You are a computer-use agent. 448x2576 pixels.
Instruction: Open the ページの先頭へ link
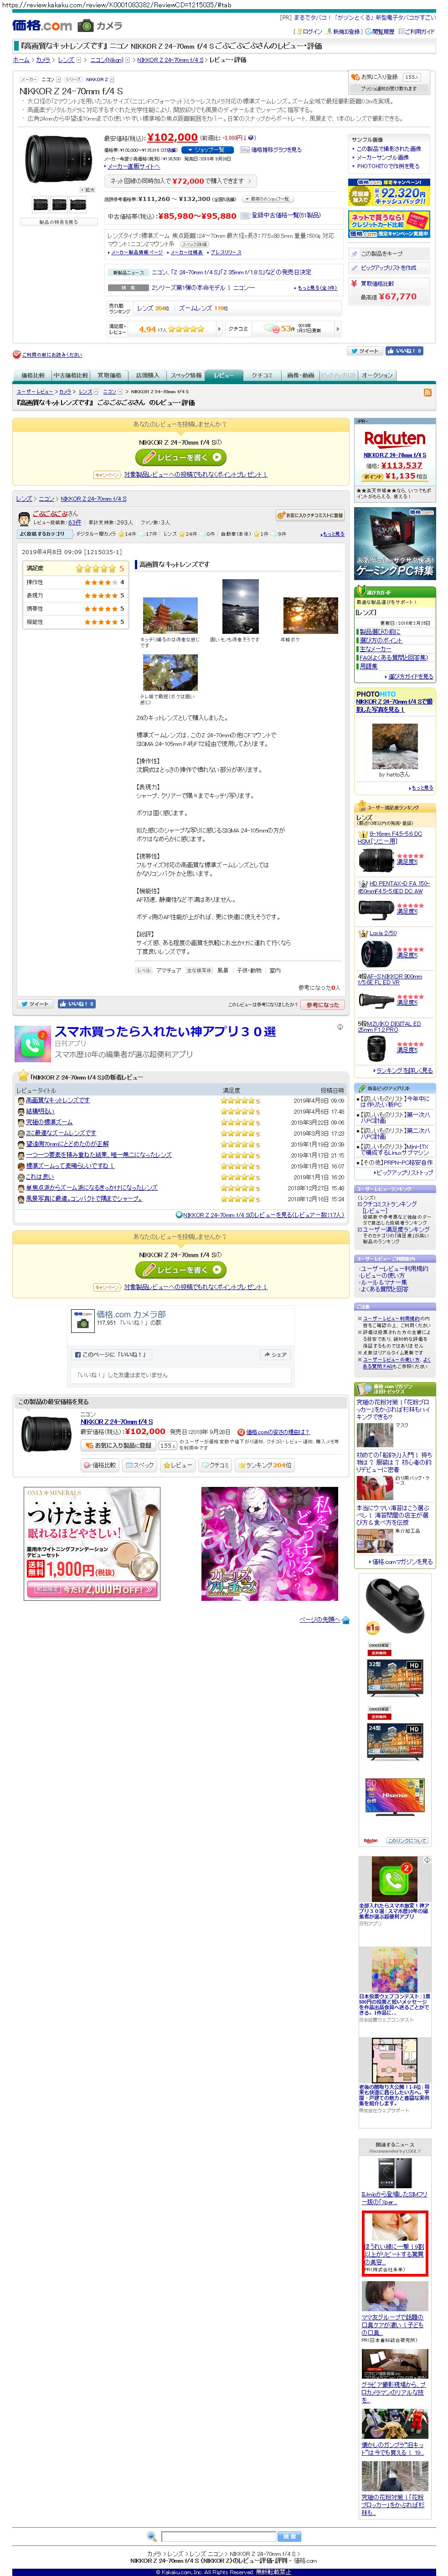click(319, 1620)
